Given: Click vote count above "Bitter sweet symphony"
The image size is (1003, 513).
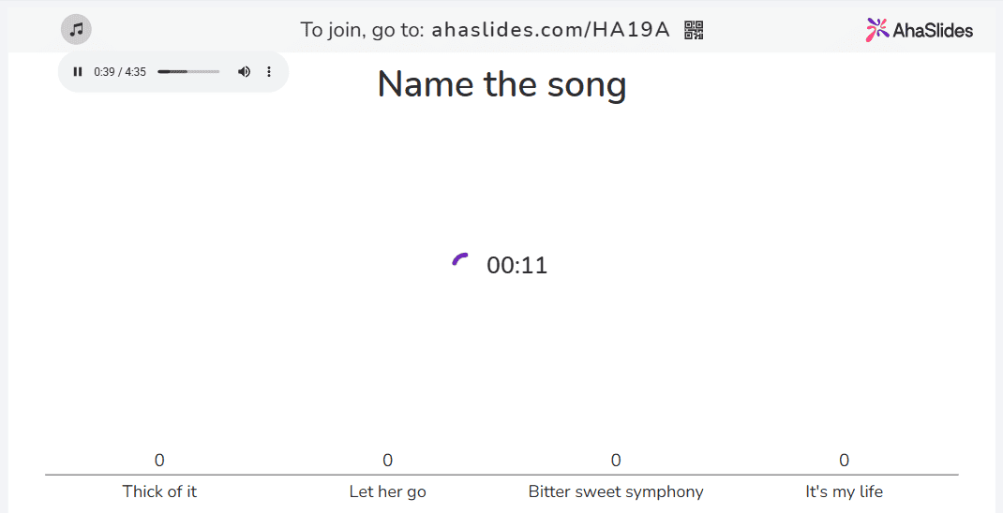Looking at the screenshot, I should pos(616,460).
